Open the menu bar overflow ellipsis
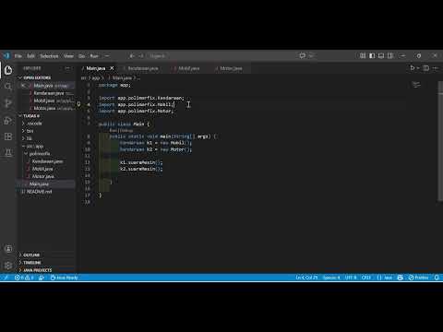Viewport: 443px width, 332px height. [107, 56]
